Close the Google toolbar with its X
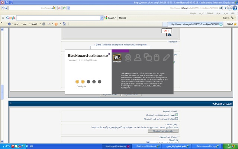The height and width of the screenshot is (149, 238). click(3, 18)
